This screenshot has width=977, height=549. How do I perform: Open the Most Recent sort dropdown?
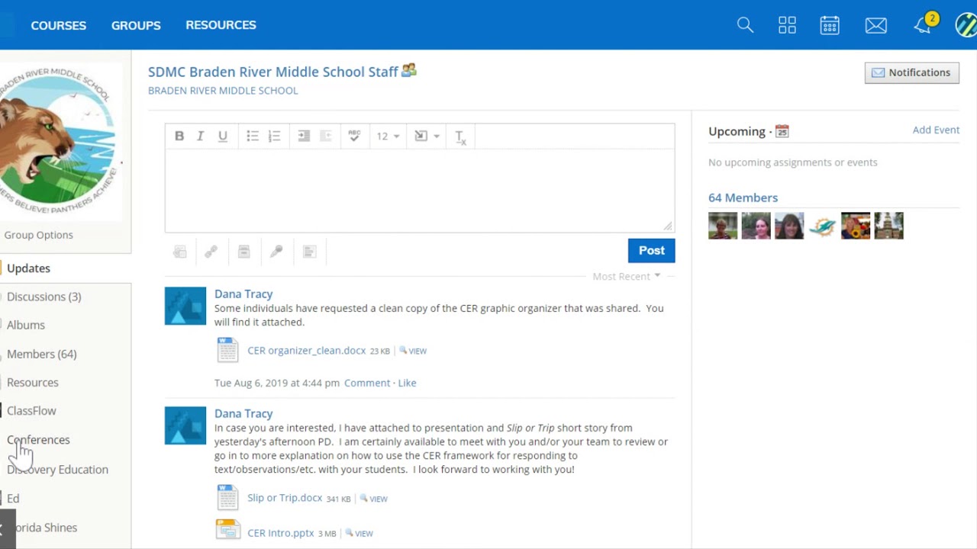[x=627, y=276]
